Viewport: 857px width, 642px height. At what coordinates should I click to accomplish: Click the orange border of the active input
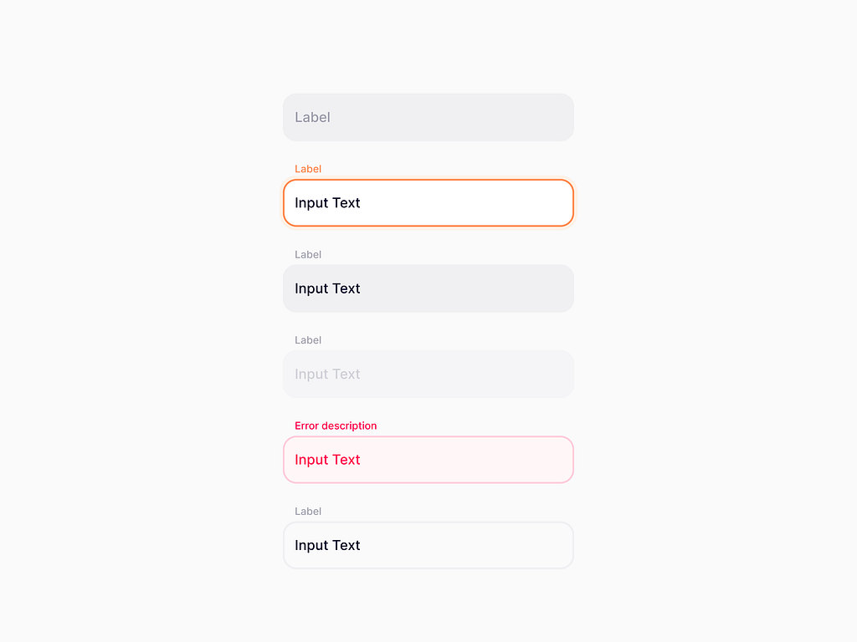(x=428, y=181)
